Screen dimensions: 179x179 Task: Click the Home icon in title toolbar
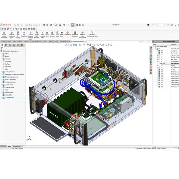coord(44,25)
